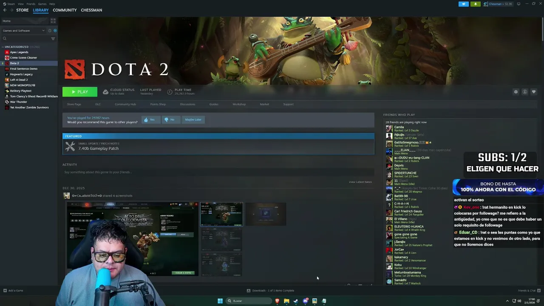Click Add a Game
Screen dimensions: 544x306
pyautogui.click(x=13, y=291)
